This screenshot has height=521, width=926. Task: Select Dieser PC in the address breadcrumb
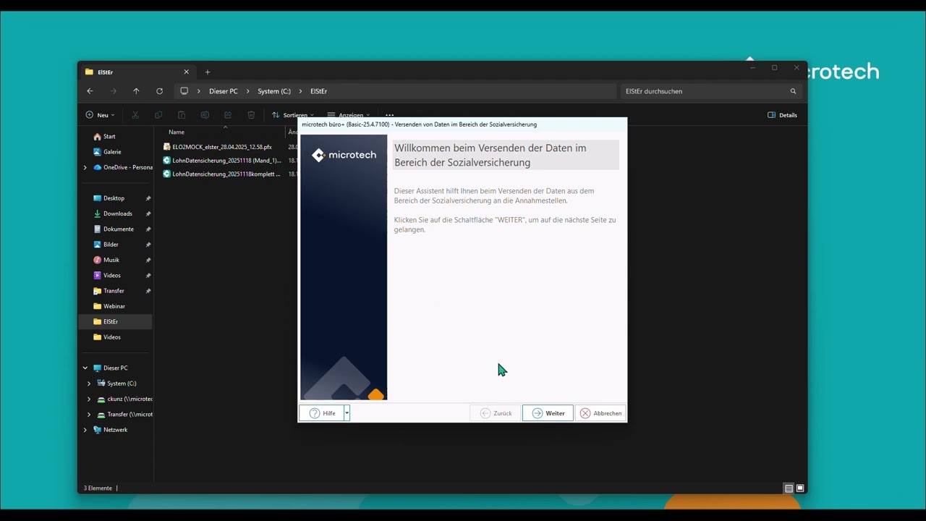click(x=224, y=91)
